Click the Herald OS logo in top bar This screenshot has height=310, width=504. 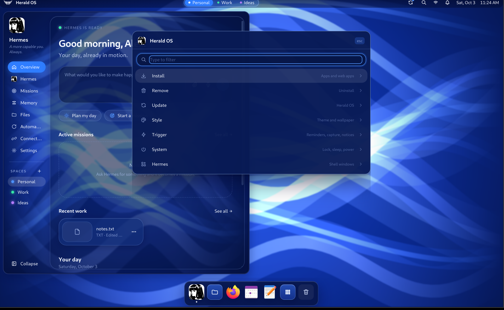8,3
